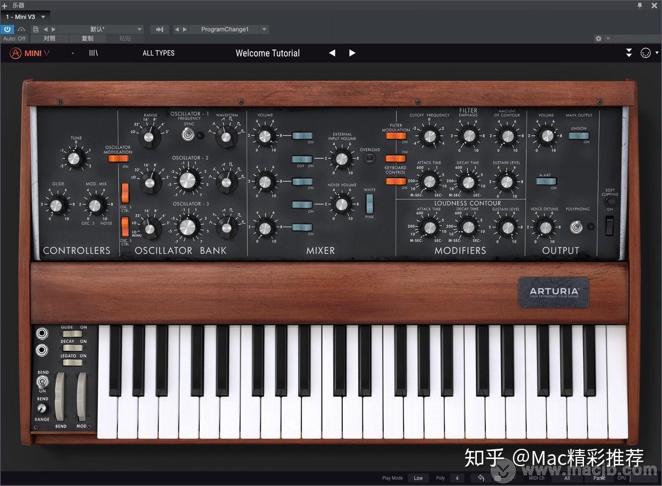662x486 pixels.
Task: Expand the ProgramChange1 dropdown
Action: (x=264, y=29)
